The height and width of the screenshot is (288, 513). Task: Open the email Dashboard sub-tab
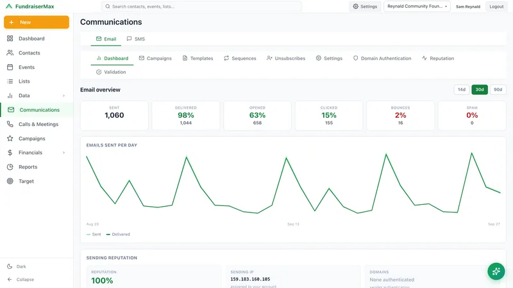[112, 58]
